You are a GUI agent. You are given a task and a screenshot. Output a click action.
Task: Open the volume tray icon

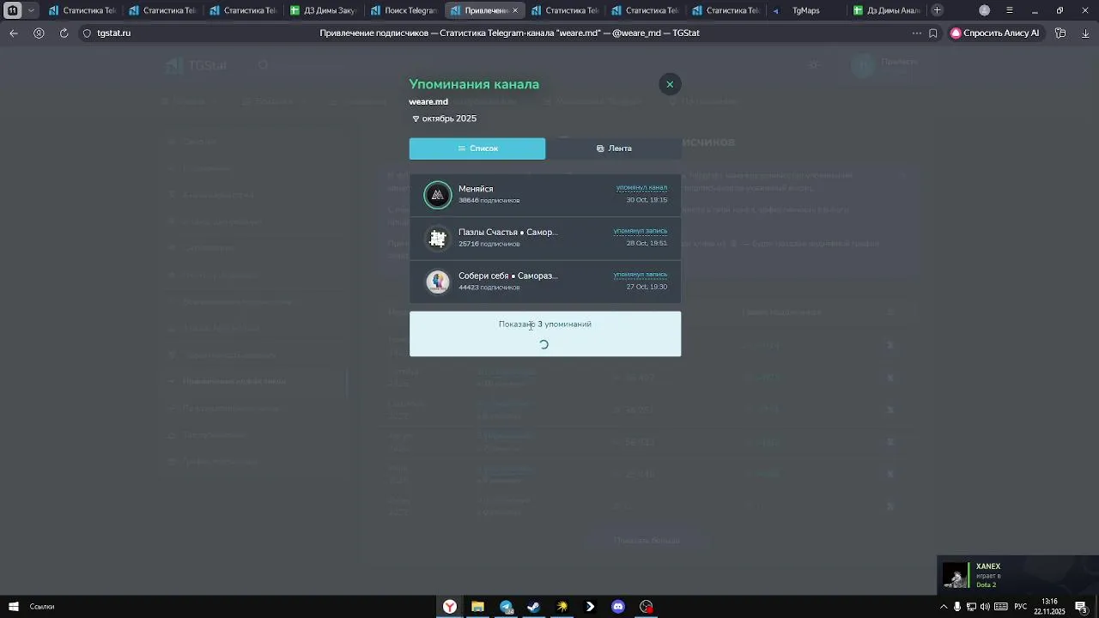tap(985, 607)
